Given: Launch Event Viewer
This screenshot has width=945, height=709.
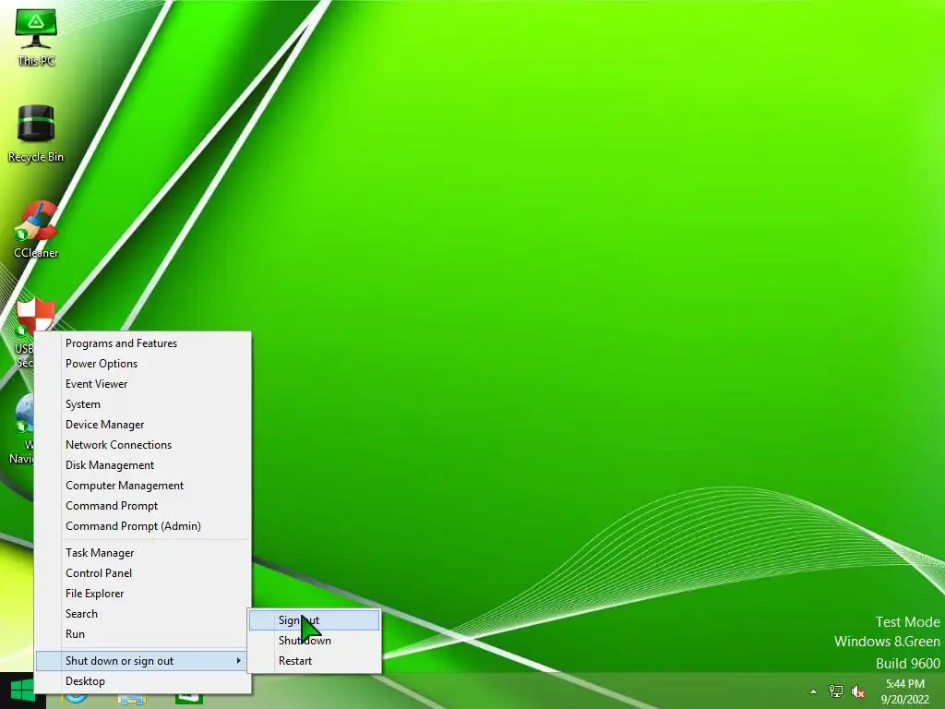Looking at the screenshot, I should [x=143, y=384].
